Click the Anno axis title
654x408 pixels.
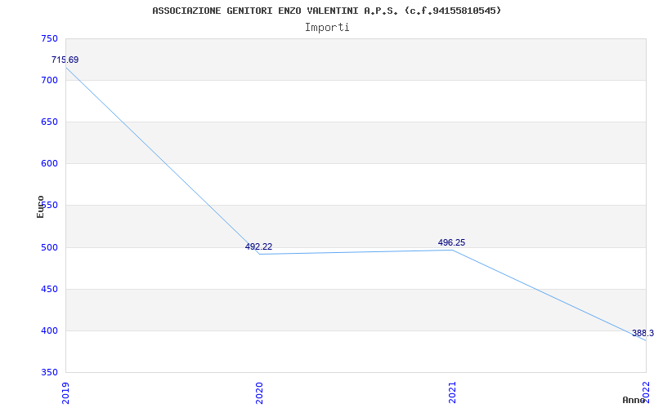[634, 400]
